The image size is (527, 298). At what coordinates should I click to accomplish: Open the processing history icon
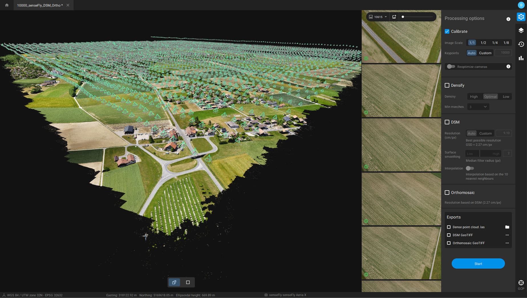(x=521, y=44)
